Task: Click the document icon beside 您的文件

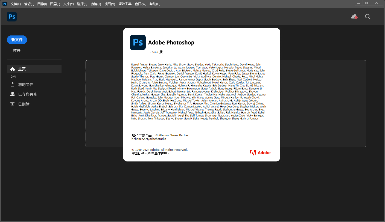Action: (x=12, y=84)
